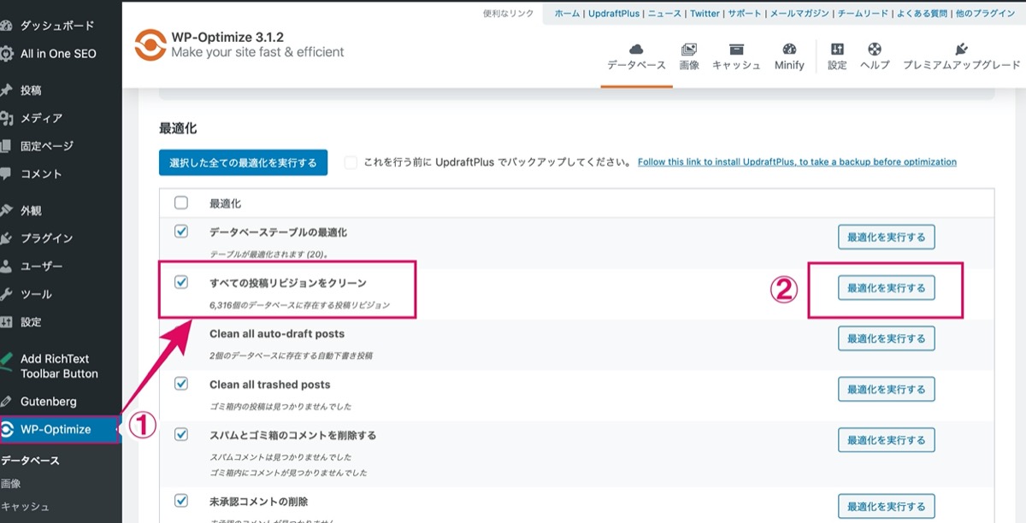Uncheck データベーステーブルの最適化 checkbox
This screenshot has width=1026, height=523.
coord(181,232)
